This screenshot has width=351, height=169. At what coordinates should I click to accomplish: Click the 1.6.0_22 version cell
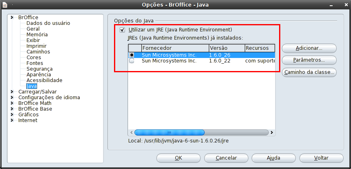[x=220, y=61]
